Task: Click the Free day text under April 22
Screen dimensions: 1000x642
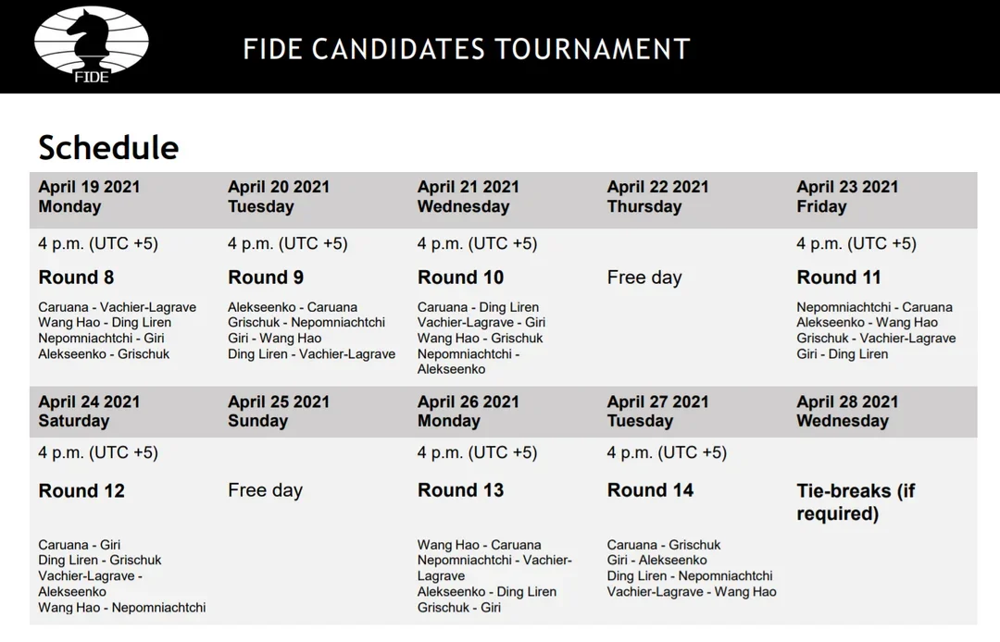Action: tap(644, 278)
